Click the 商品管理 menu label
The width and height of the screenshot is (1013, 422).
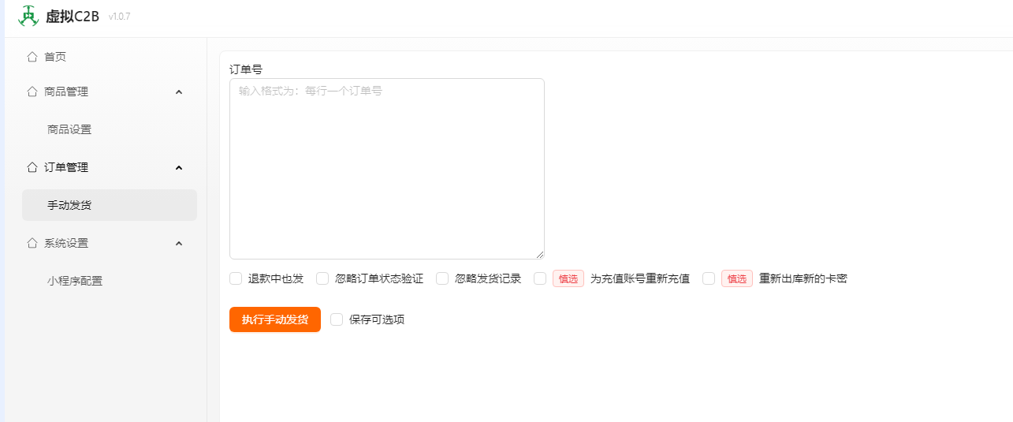click(x=66, y=91)
